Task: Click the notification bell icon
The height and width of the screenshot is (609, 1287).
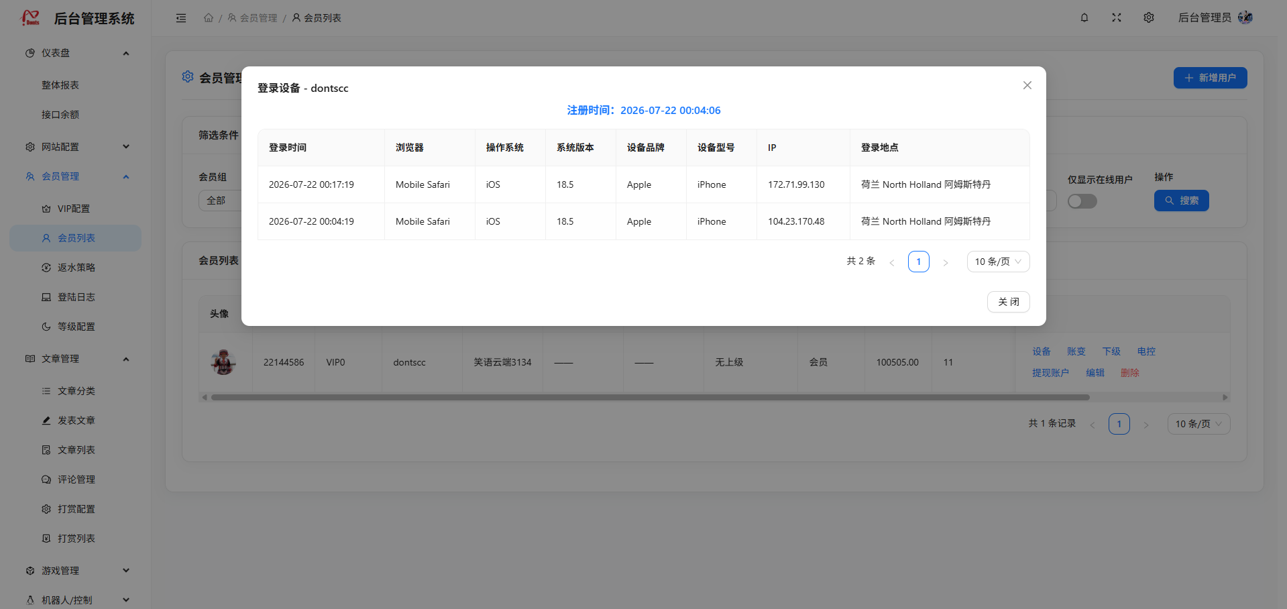Action: 1084,17
